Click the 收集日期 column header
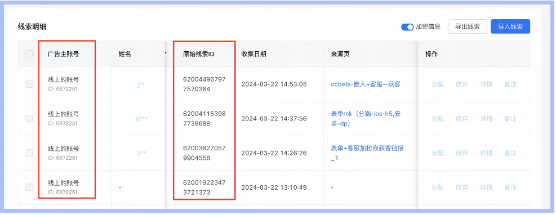Viewport: 556px width, 215px height. (254, 54)
